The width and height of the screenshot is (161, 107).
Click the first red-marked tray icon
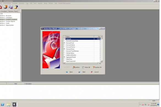point(143,105)
